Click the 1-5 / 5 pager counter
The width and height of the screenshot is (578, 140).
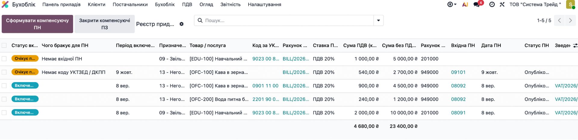tap(544, 20)
